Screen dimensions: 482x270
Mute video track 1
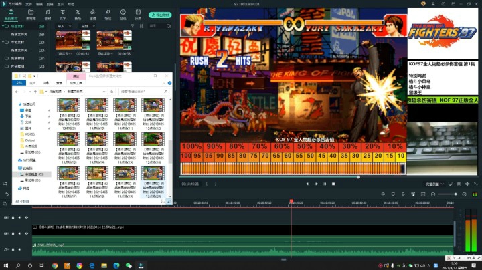point(20,233)
